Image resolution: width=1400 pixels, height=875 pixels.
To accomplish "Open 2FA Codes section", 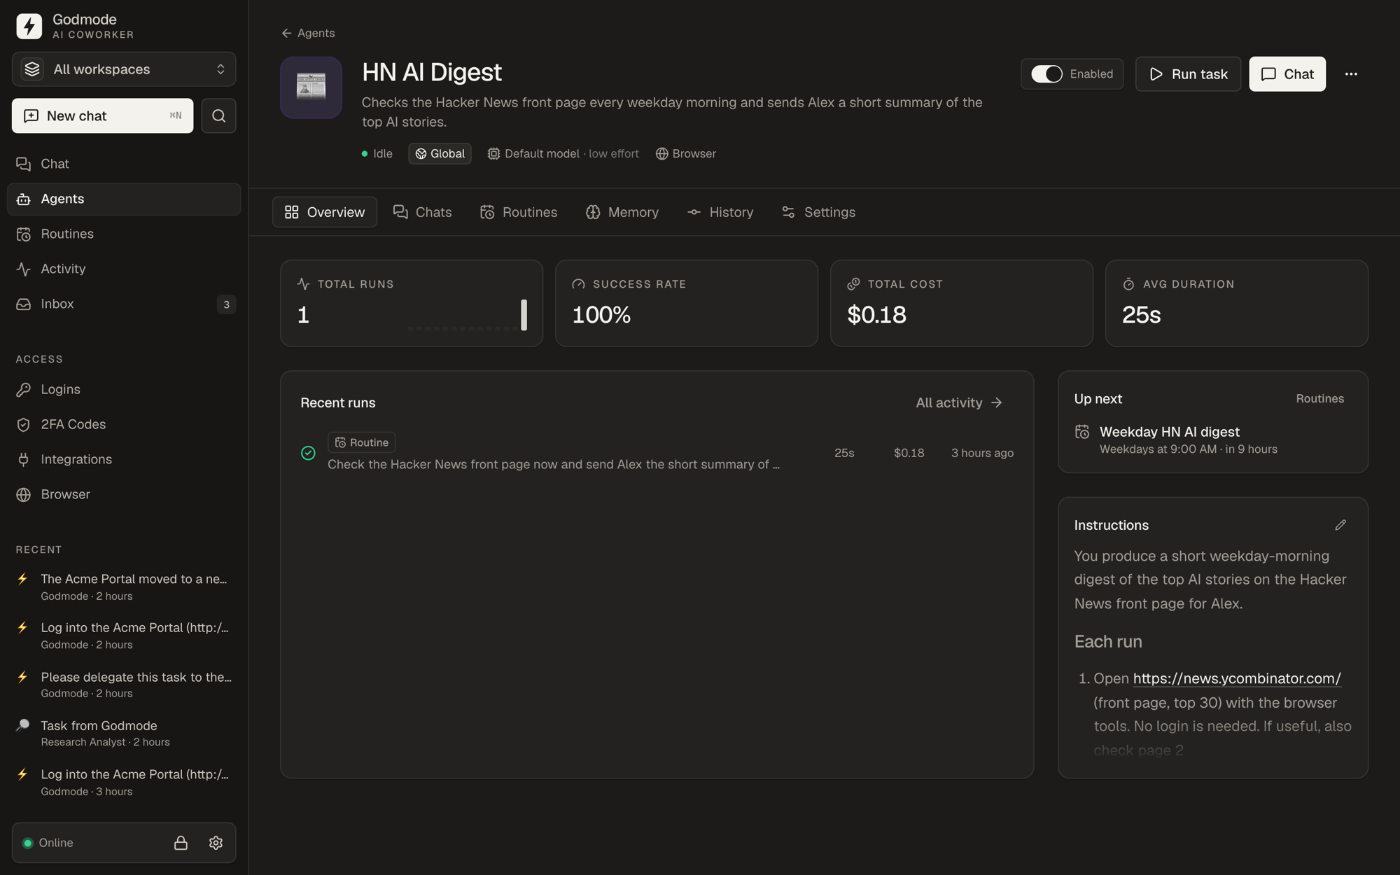I will tap(124, 424).
